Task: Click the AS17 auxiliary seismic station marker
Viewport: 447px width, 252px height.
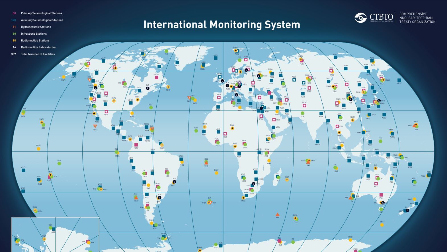Action: (x=103, y=61)
